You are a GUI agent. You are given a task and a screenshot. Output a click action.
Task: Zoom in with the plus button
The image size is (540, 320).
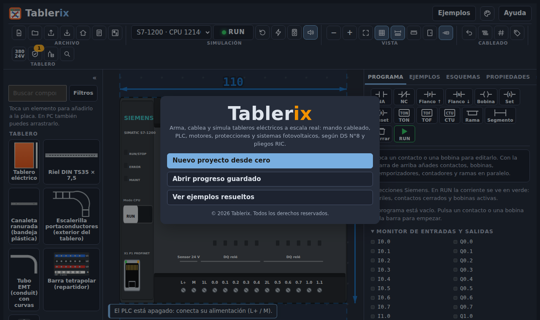point(350,32)
